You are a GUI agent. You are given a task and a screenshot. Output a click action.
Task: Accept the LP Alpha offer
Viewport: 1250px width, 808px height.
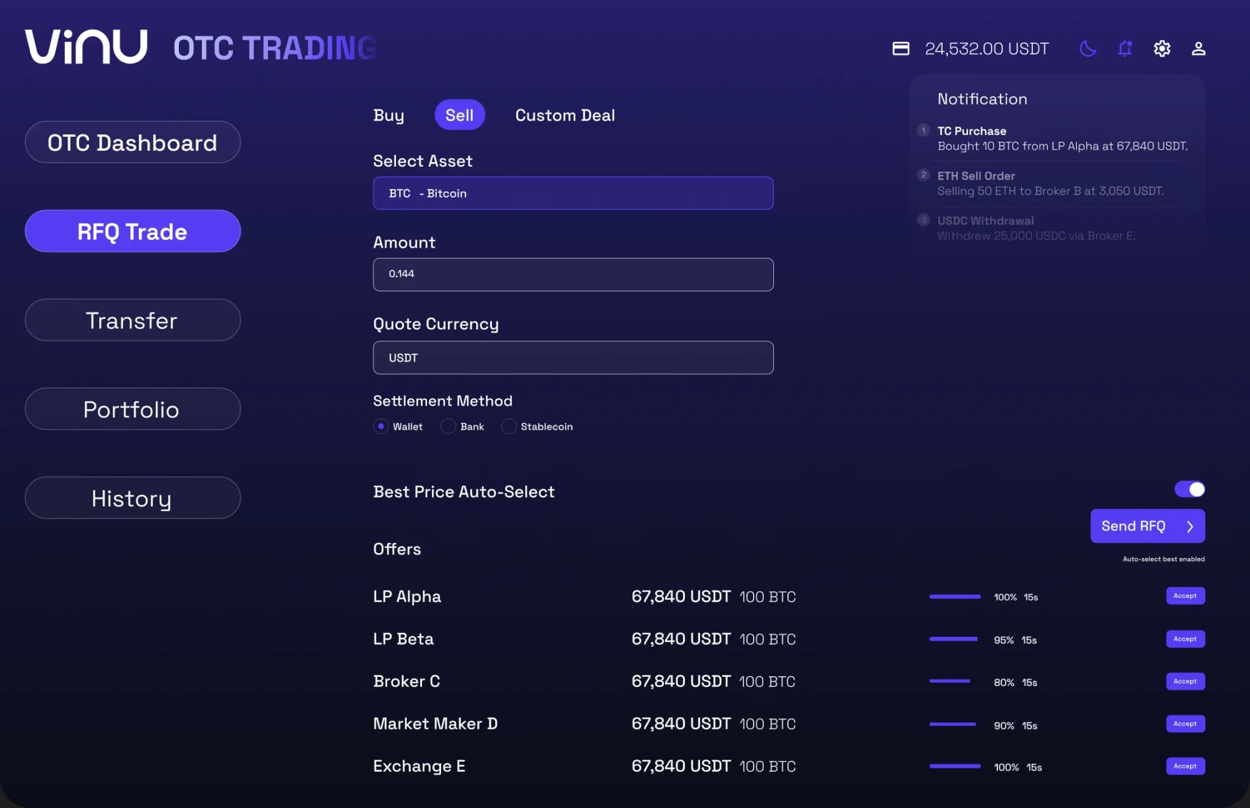point(1185,596)
